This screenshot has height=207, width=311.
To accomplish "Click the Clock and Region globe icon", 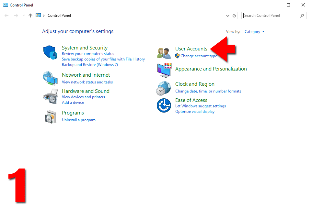I will tap(164, 88).
